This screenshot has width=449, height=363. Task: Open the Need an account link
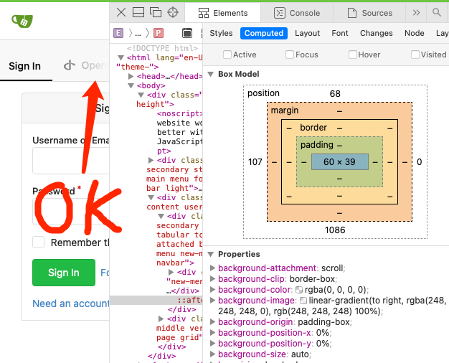pos(71,303)
